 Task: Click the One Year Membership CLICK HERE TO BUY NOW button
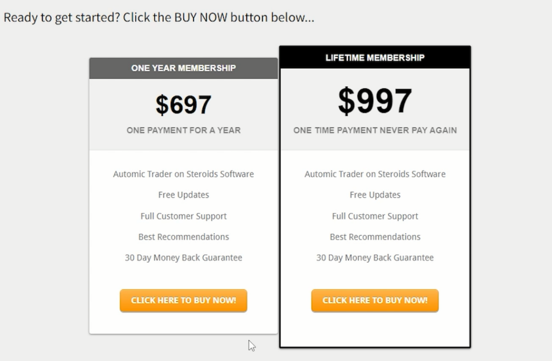click(183, 301)
